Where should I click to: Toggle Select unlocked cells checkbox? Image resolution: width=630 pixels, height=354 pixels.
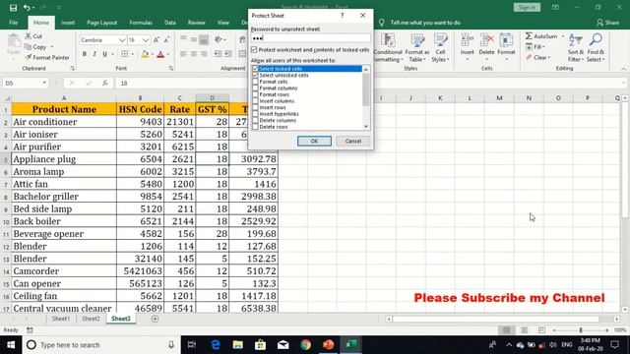(255, 75)
